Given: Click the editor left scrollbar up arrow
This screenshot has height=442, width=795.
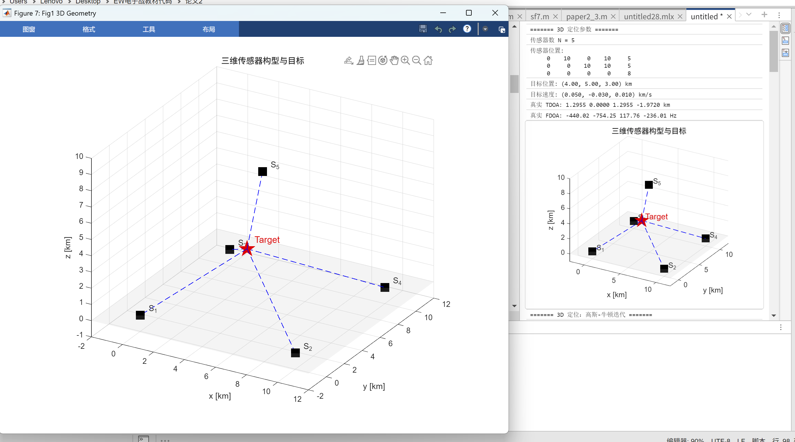Looking at the screenshot, I should click(514, 27).
